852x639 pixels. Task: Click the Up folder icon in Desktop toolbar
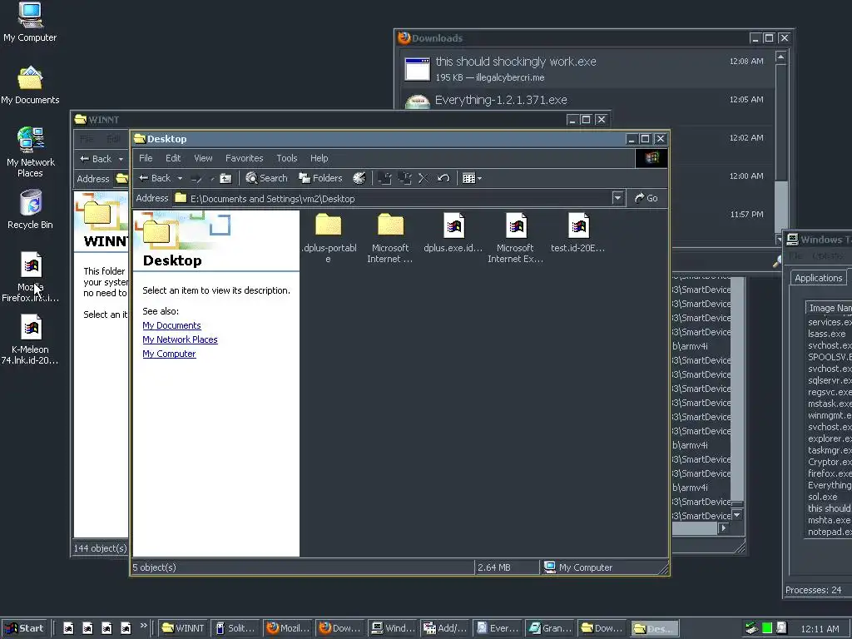tap(225, 178)
